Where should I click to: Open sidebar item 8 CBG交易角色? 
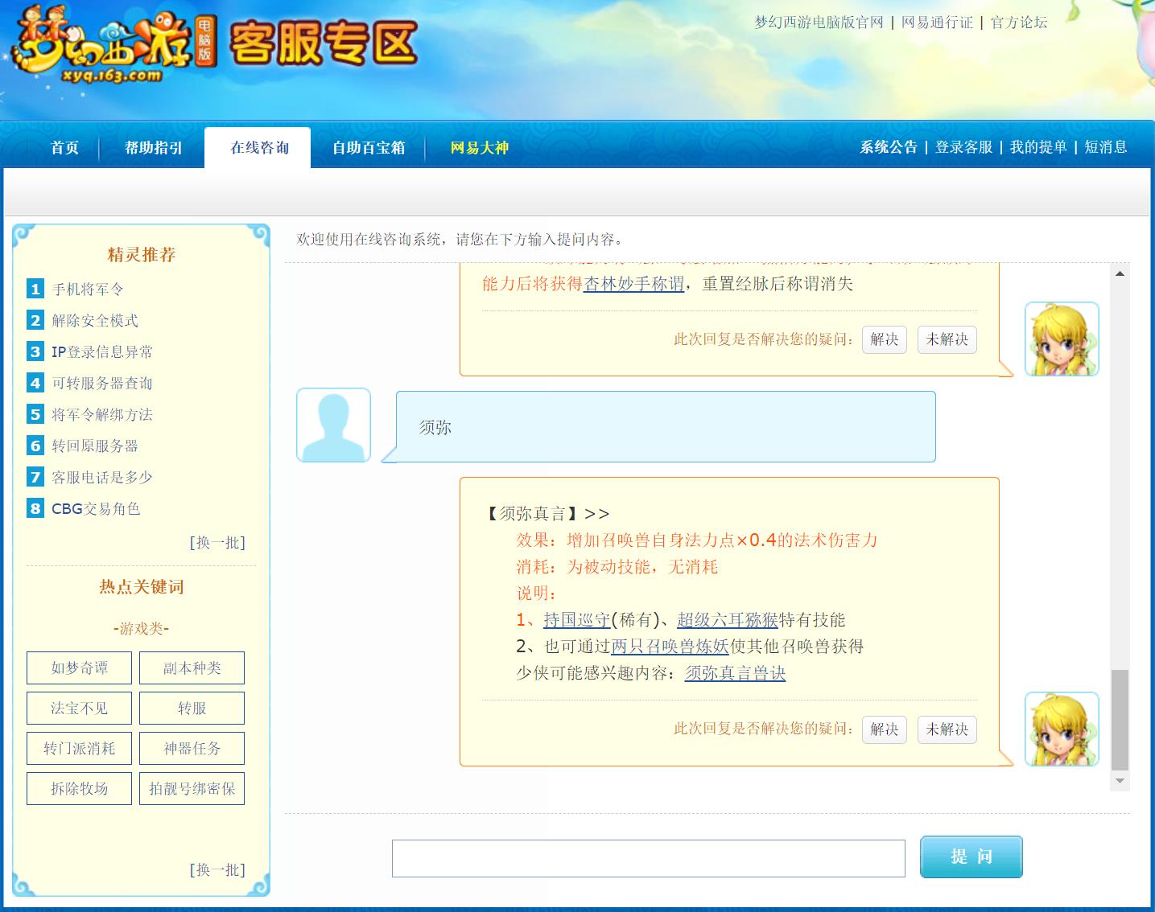point(97,508)
